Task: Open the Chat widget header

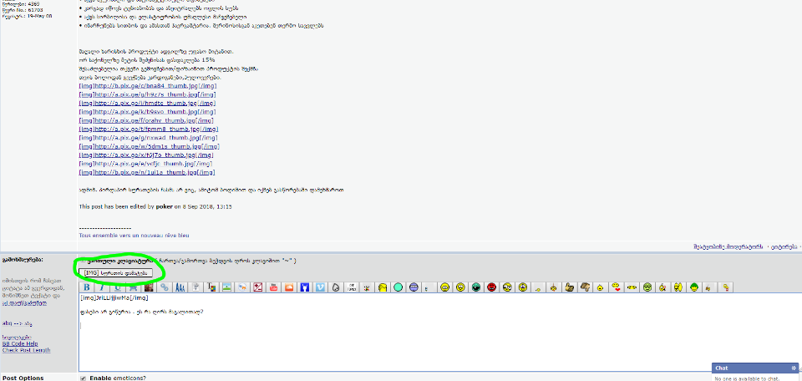Action: (x=755, y=368)
